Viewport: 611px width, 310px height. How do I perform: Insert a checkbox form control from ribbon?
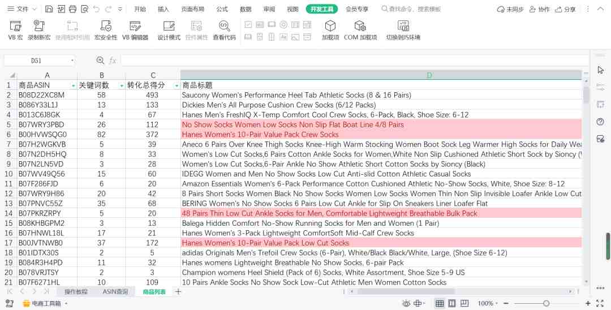pos(248,24)
